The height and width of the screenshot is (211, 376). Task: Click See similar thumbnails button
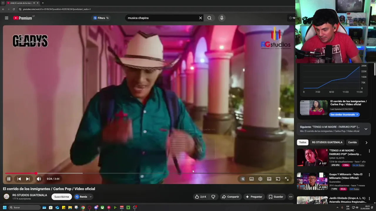pyautogui.click(x=344, y=115)
